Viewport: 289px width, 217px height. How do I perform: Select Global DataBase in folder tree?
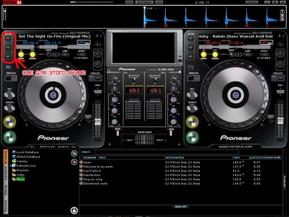pyautogui.click(x=26, y=157)
